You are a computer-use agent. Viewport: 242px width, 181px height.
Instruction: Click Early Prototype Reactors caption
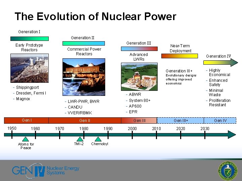pyautogui.click(x=29, y=47)
